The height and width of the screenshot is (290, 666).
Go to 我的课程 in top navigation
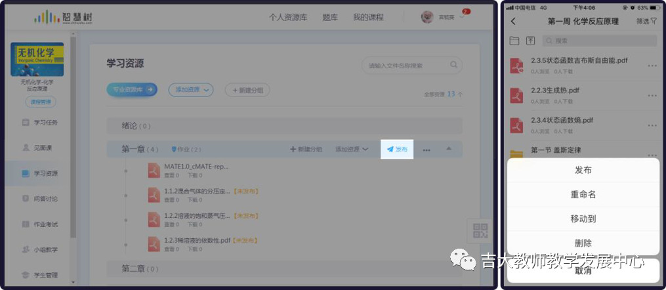point(367,17)
